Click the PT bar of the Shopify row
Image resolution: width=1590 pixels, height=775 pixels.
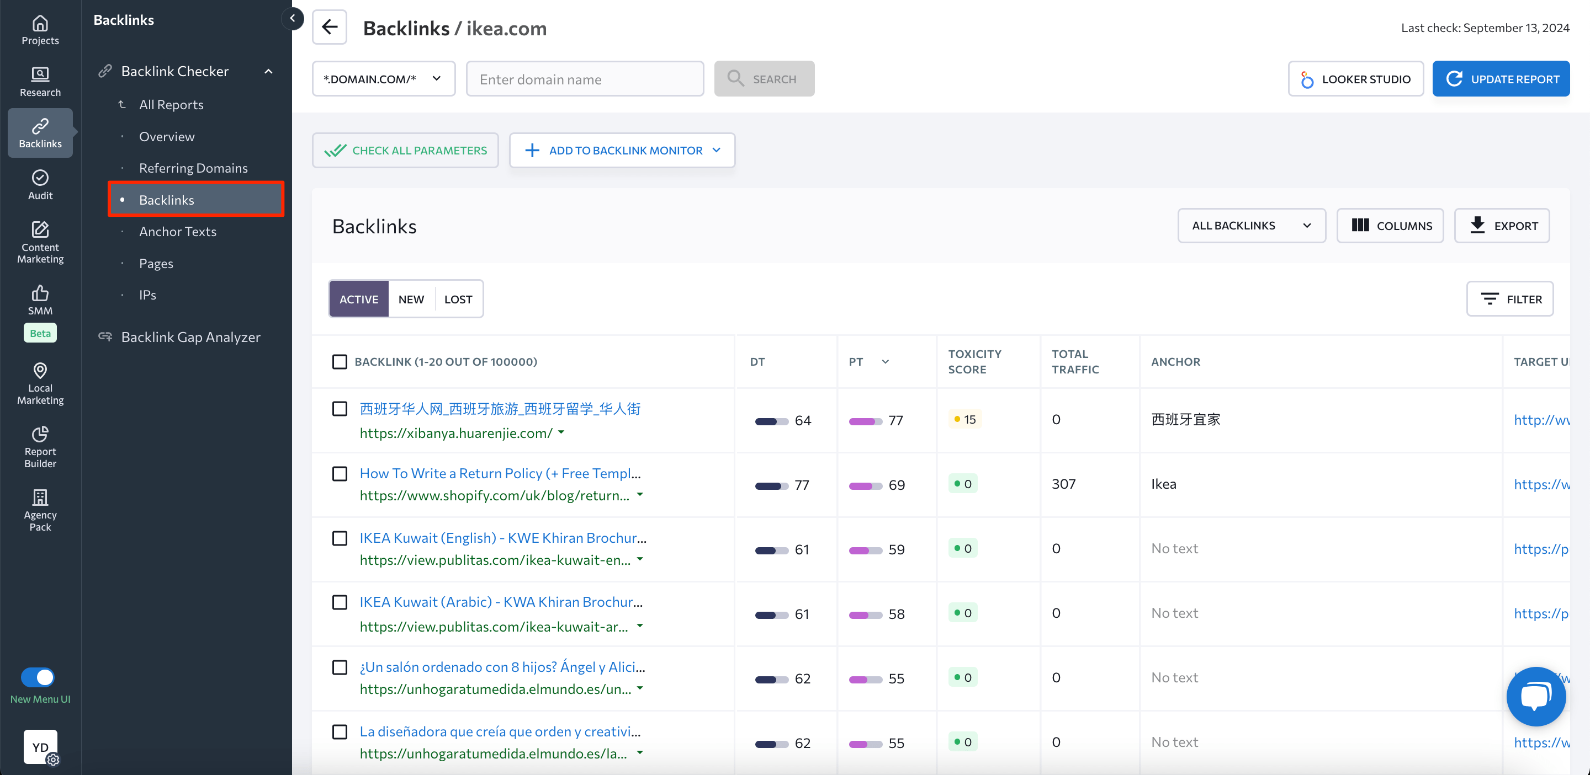click(865, 486)
